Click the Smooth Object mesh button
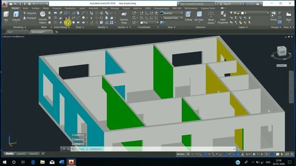Image resolution: width=296 pixels, height=166 pixels. (43, 18)
